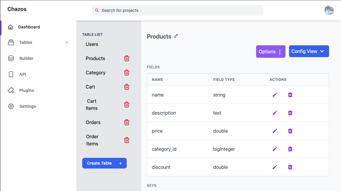The image size is (341, 191).
Task: Edit the price field
Action: click(x=275, y=131)
